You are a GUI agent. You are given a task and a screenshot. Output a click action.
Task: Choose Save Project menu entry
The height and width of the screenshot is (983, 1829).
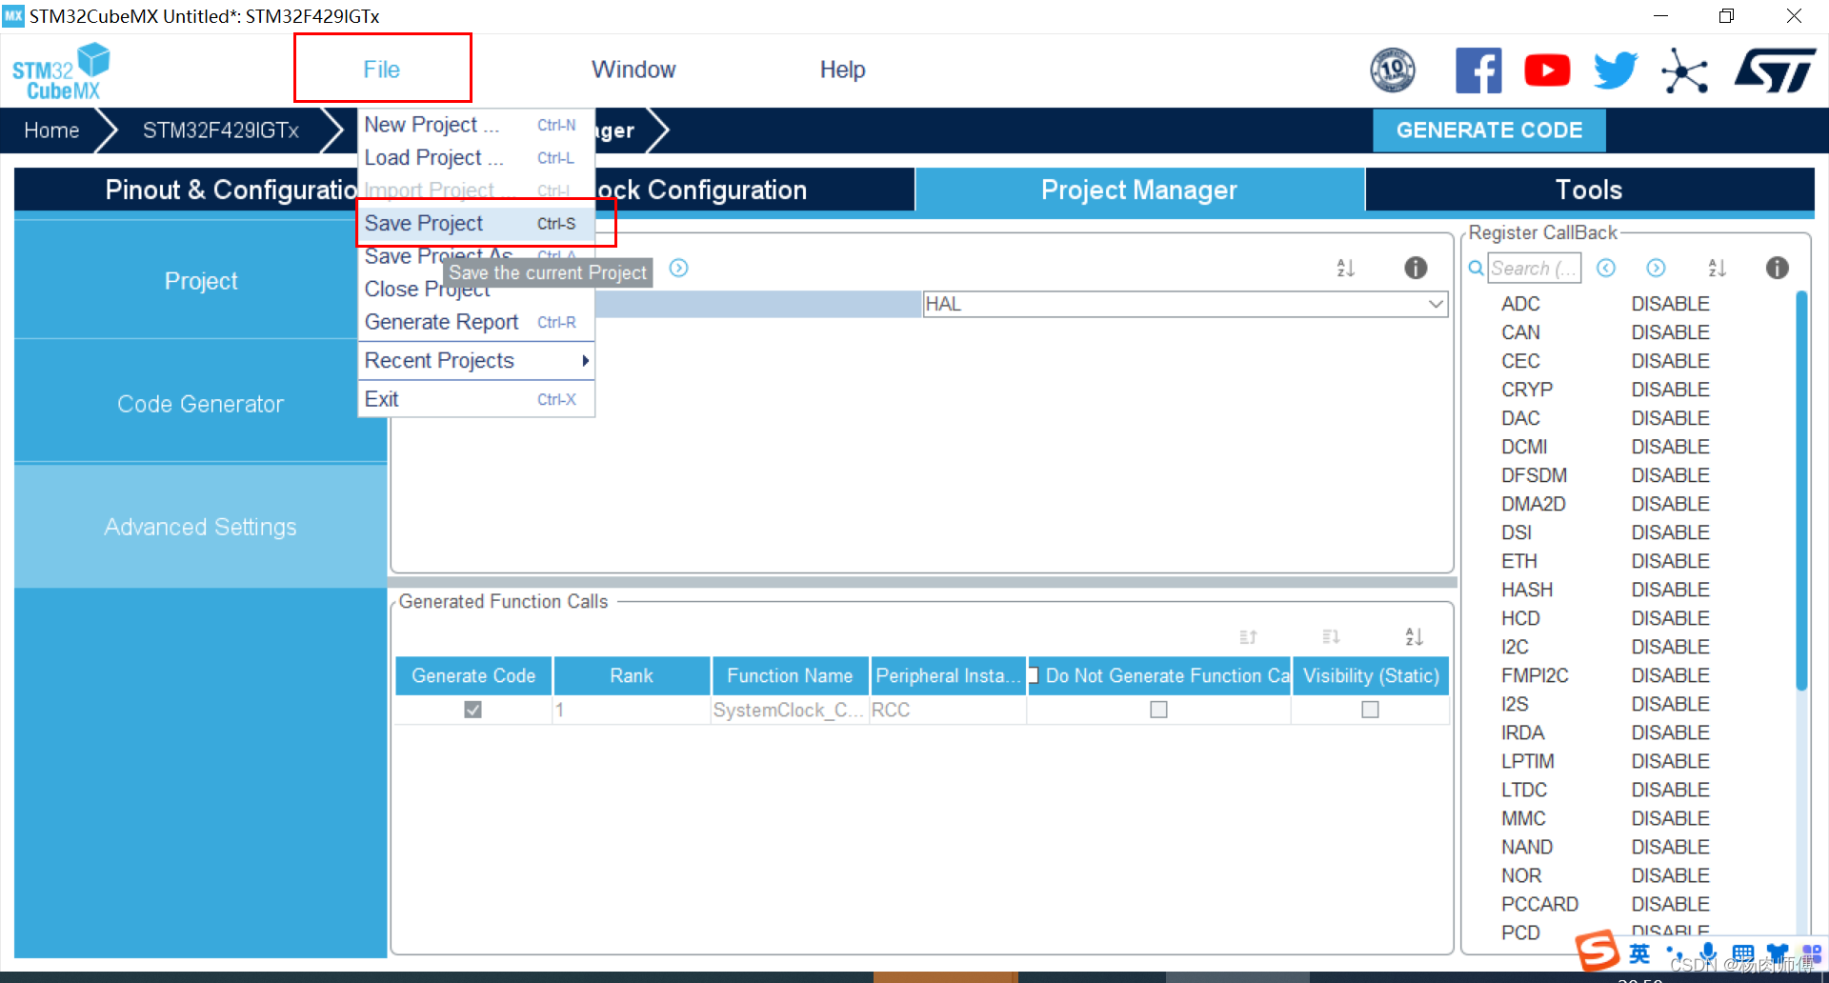point(476,223)
